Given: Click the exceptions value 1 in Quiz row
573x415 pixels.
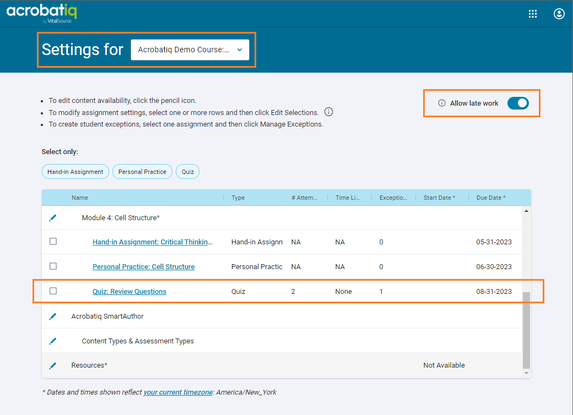Looking at the screenshot, I should (381, 292).
